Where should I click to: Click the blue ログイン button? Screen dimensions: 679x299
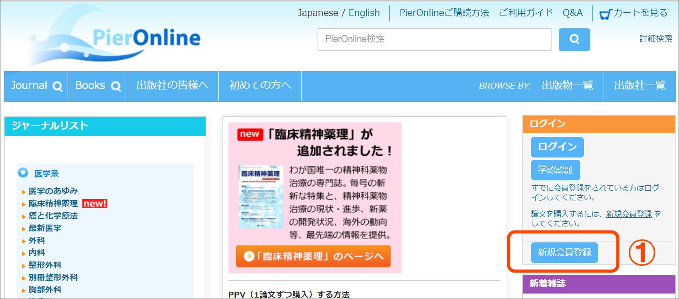click(x=557, y=147)
